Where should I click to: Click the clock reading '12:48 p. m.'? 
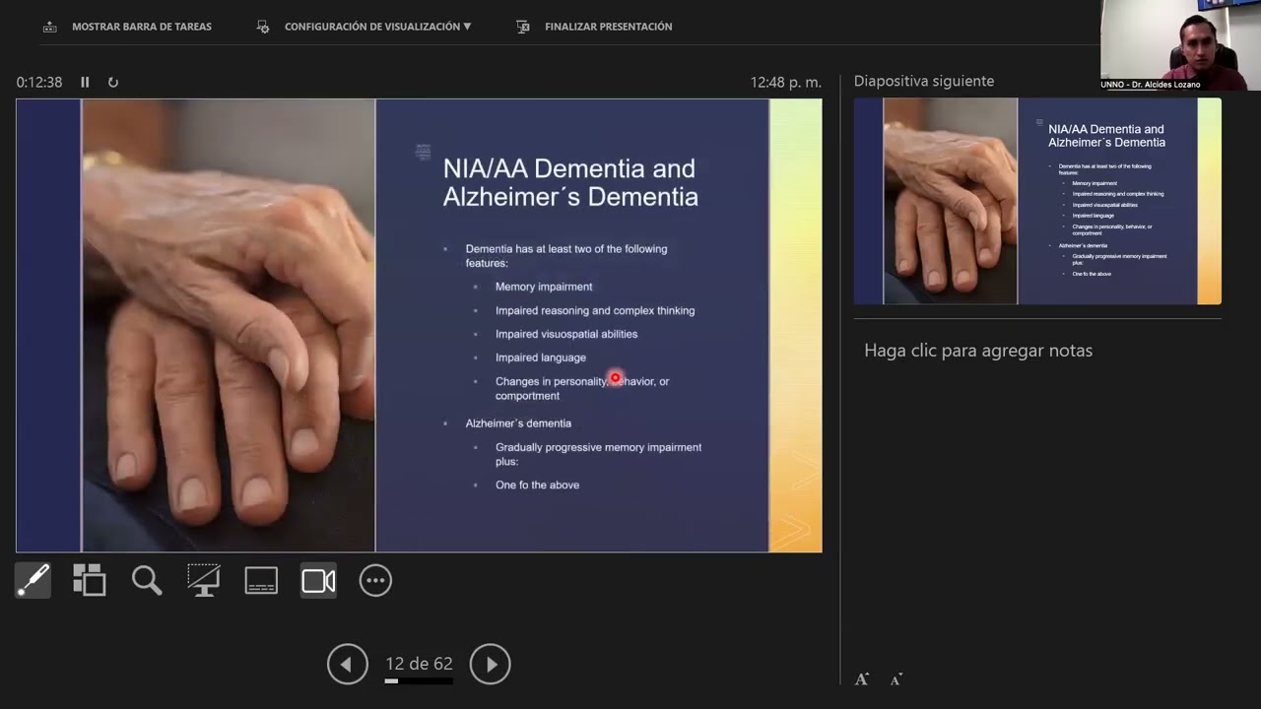pos(786,83)
